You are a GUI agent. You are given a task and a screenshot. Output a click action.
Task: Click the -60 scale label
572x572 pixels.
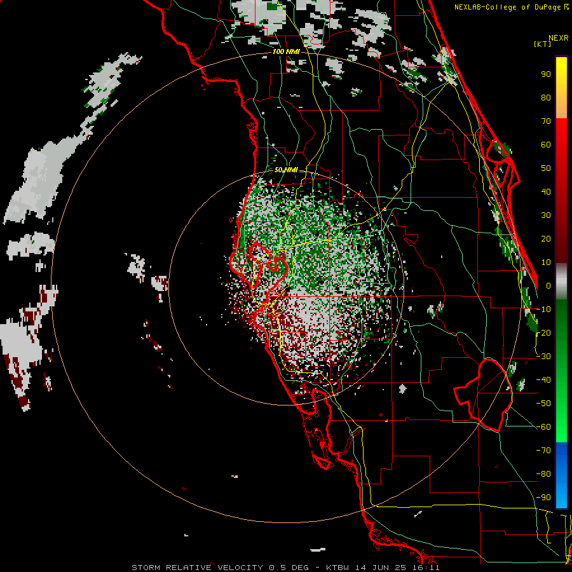click(543, 427)
